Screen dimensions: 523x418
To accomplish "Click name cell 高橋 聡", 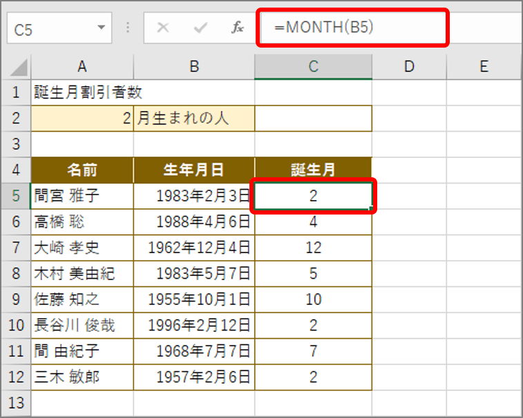I will [82, 222].
